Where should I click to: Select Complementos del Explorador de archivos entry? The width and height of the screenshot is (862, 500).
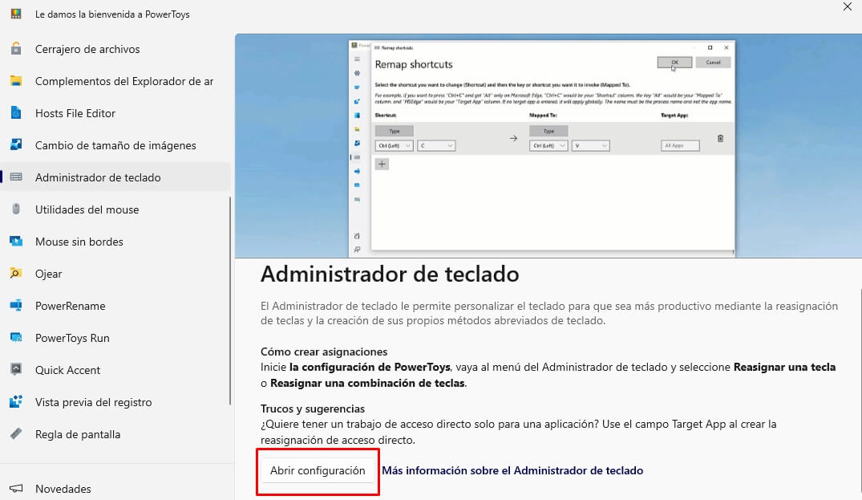click(115, 81)
